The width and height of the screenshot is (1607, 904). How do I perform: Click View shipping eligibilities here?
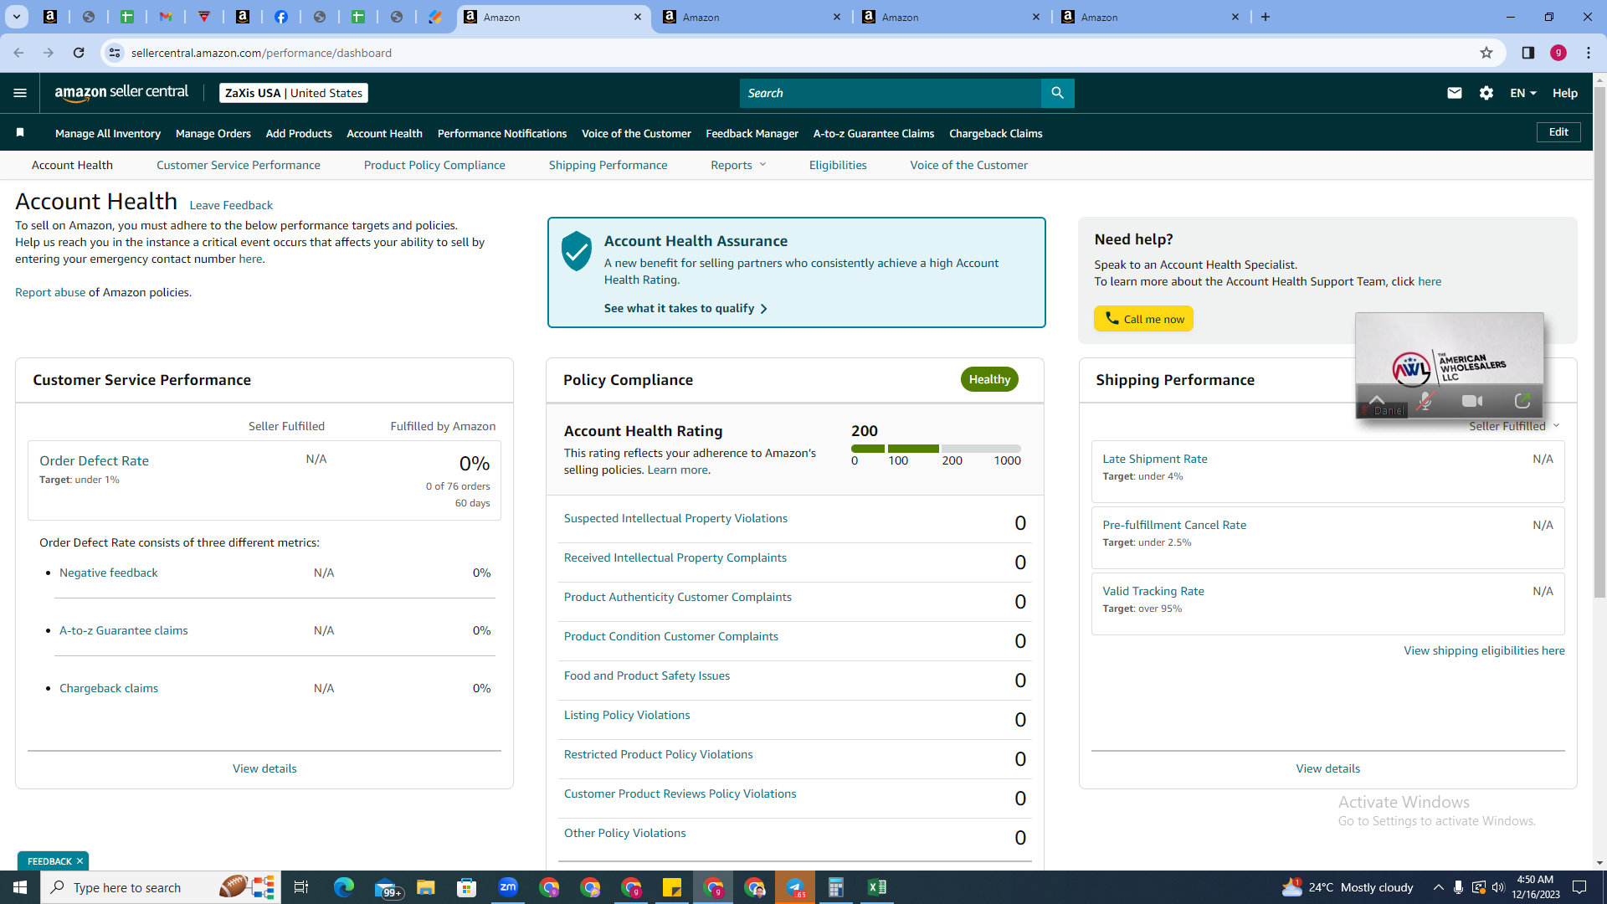(x=1484, y=650)
